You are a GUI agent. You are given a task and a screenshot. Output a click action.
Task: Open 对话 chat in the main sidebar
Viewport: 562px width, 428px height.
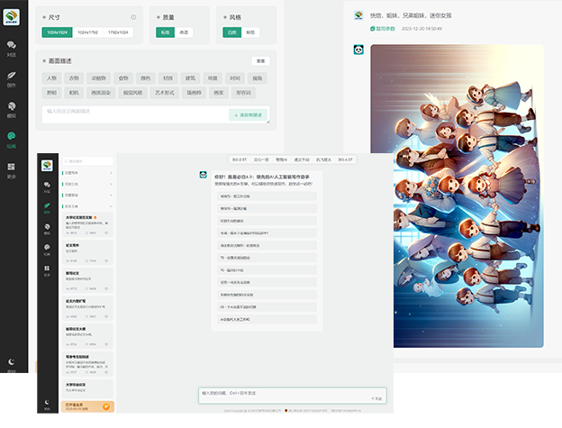point(12,47)
